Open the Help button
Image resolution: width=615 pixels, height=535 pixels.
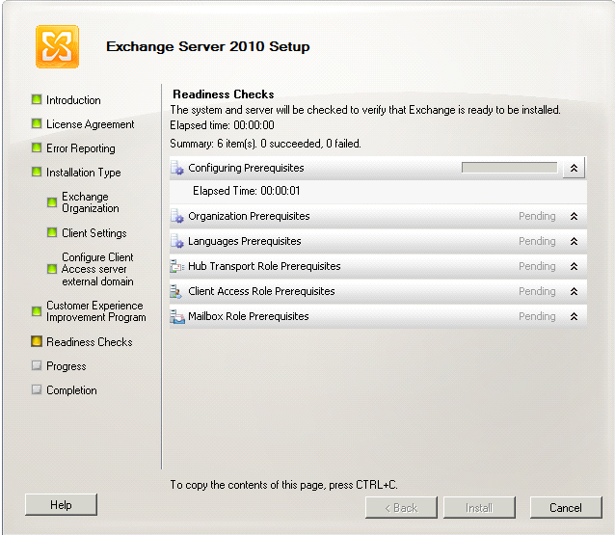pos(61,504)
